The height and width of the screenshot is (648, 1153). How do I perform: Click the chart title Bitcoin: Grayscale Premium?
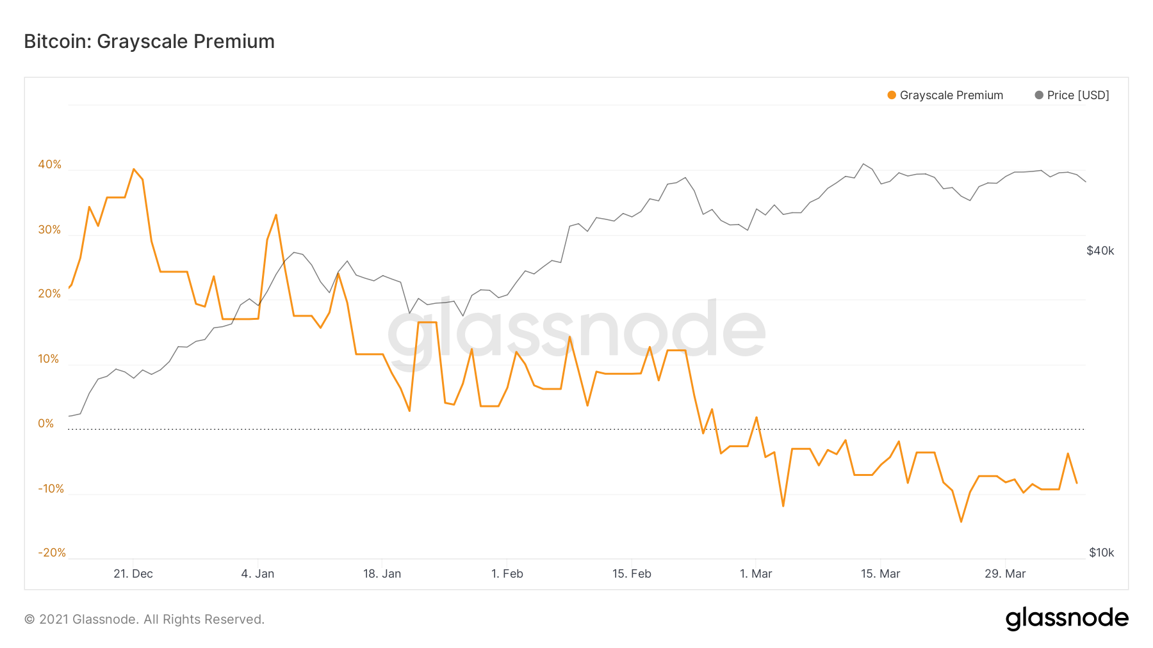[149, 42]
